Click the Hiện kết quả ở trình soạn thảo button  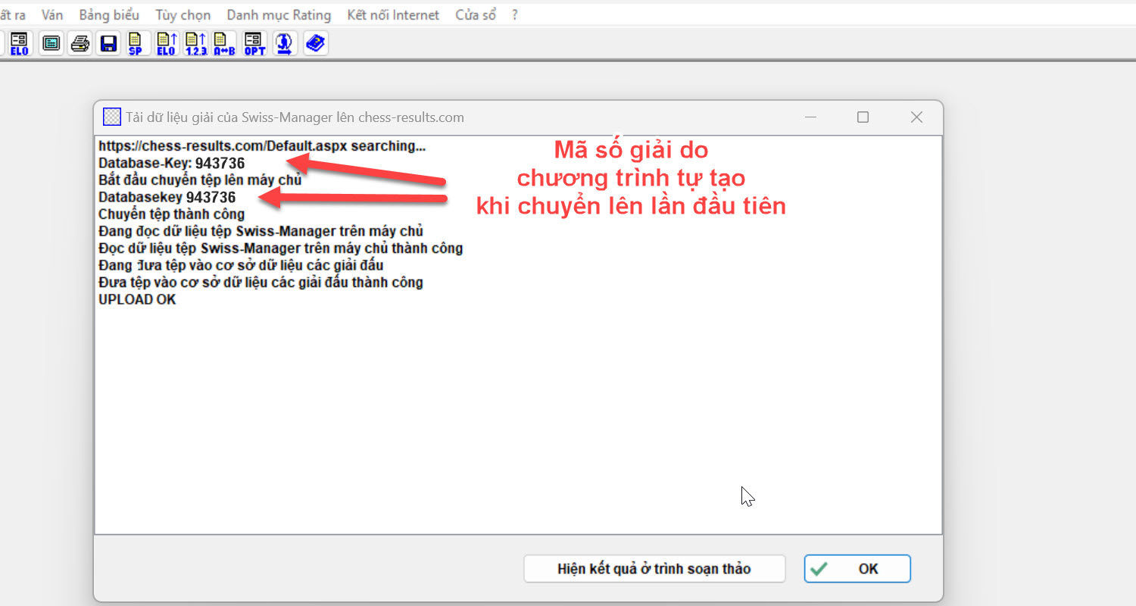[x=654, y=568]
